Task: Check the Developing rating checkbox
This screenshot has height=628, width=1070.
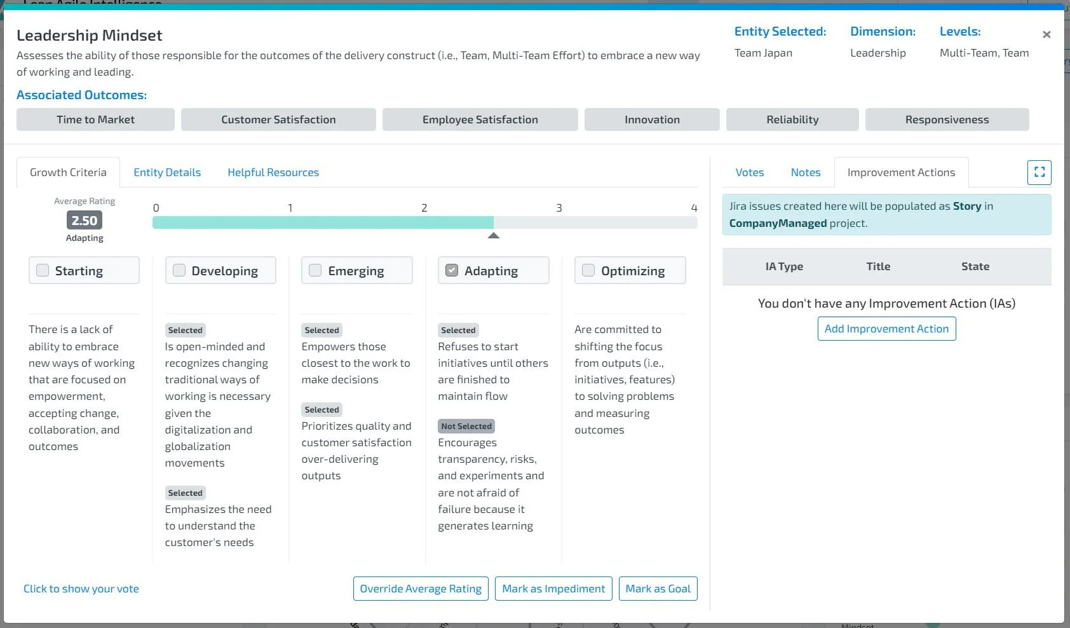Action: tap(179, 270)
